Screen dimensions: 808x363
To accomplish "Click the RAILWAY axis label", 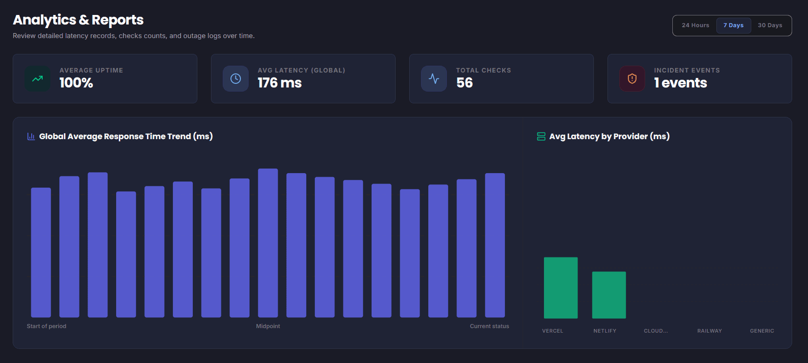I will (710, 331).
